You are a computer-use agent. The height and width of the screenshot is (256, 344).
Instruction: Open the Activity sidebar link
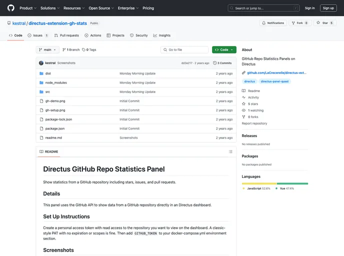(250, 97)
